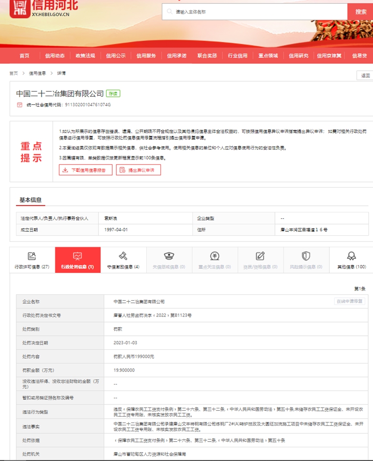Screen dimensions: 373x461
Task: Click the 重点关注信息 yen coin icon
Action: [215, 256]
